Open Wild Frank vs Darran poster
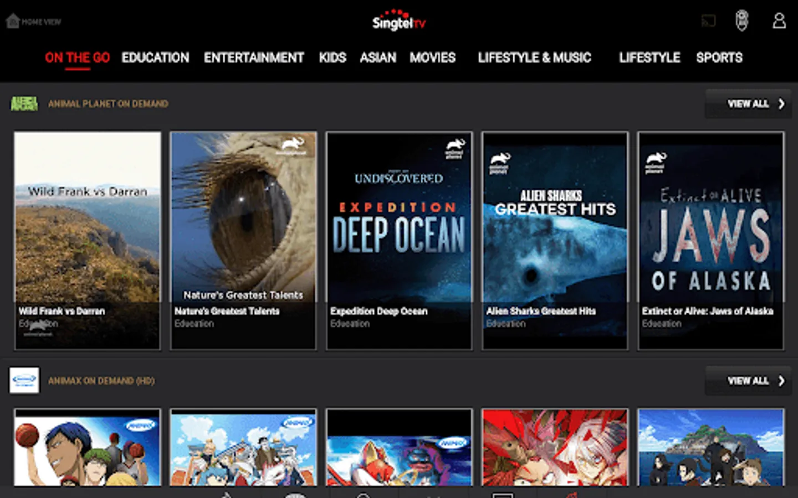 88,241
